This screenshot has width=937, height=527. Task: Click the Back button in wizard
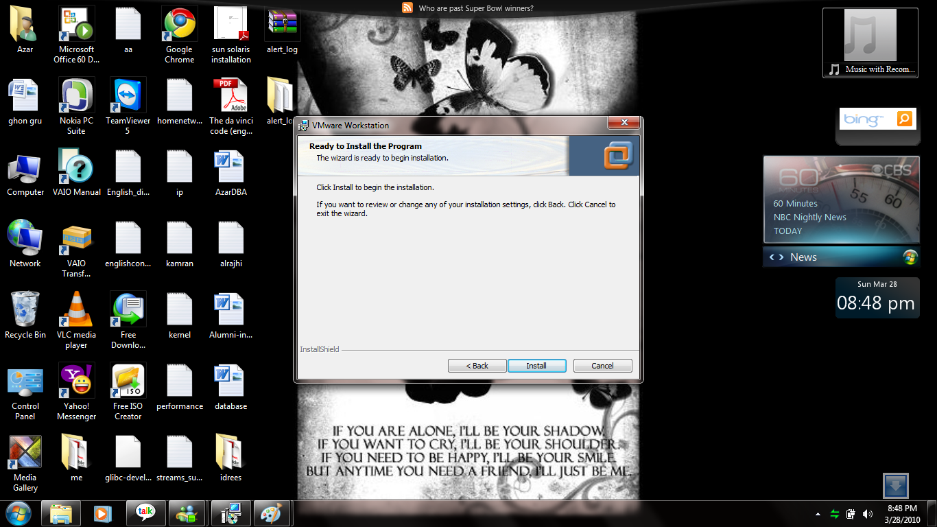tap(477, 366)
